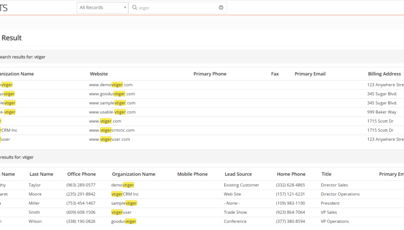Click Trade Show lead source
404x230 pixels.
coord(235,212)
